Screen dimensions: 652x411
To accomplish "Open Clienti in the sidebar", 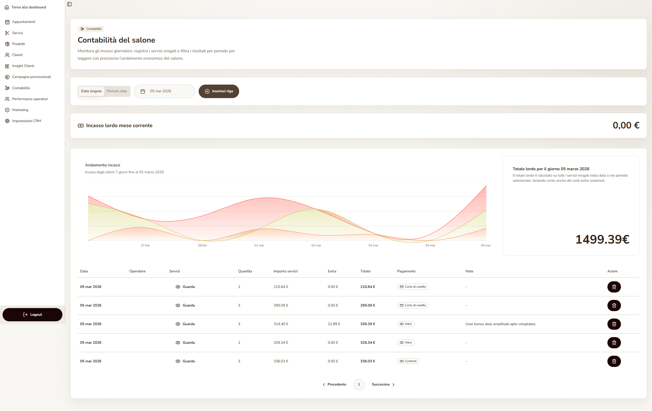I will point(33,55).
